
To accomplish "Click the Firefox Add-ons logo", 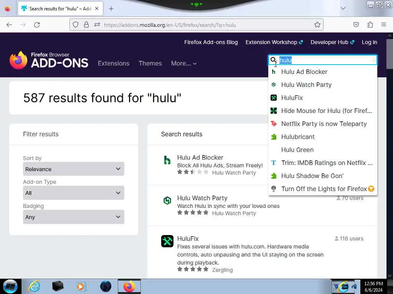I will [49, 60].
